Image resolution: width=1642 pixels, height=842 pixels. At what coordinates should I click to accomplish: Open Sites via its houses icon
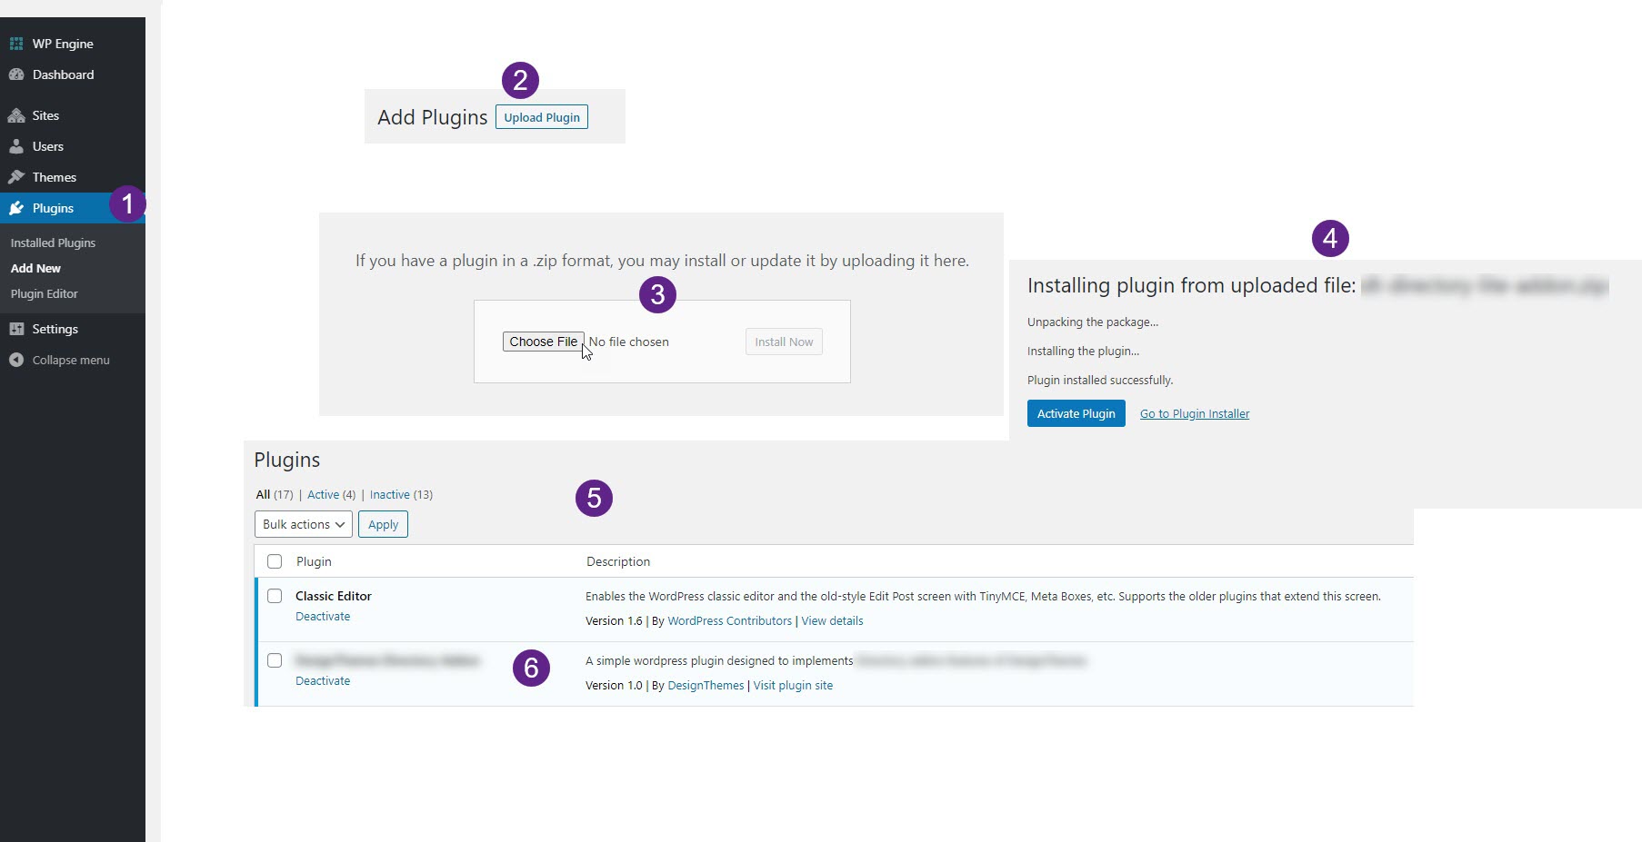pyautogui.click(x=16, y=115)
